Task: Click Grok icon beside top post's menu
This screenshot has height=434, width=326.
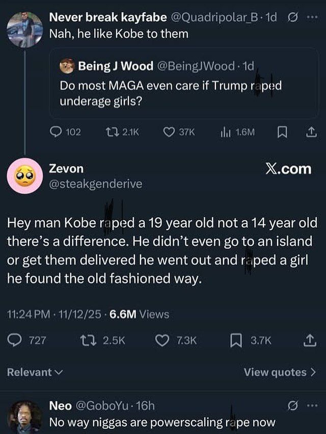Action: coord(293,17)
